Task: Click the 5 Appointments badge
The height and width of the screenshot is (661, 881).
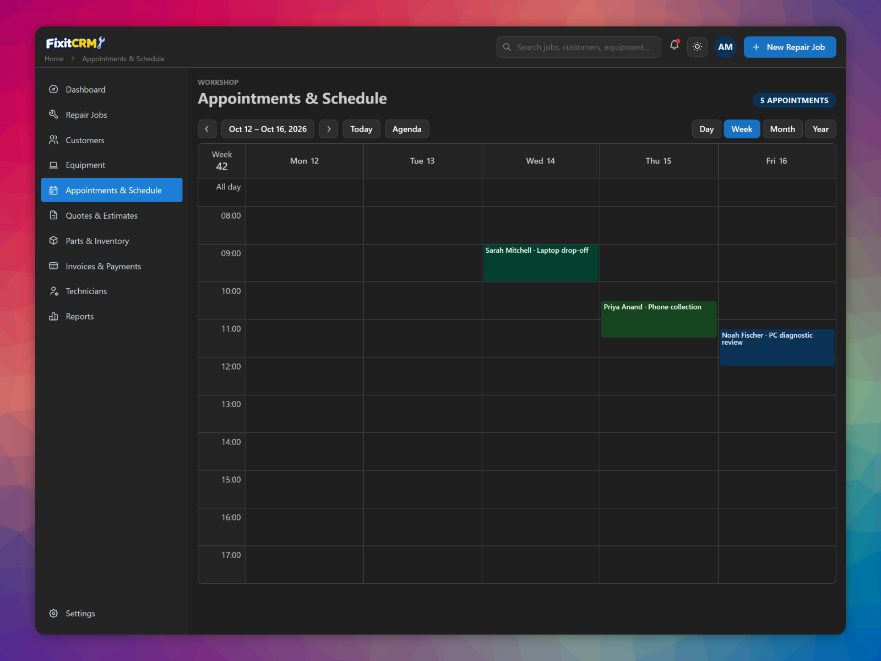Action: [x=794, y=100]
